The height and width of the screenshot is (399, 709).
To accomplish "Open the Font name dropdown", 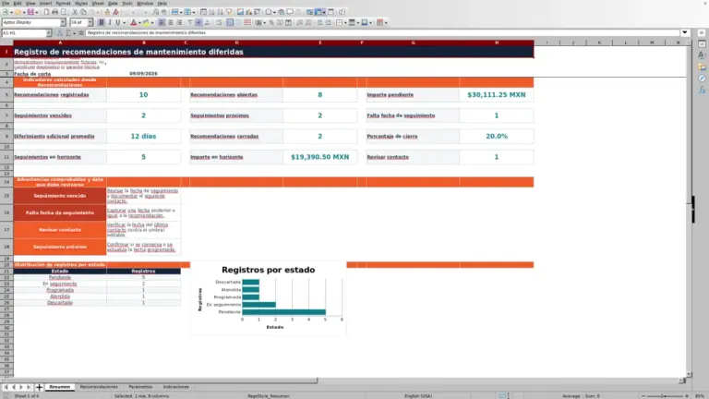I will coord(63,22).
